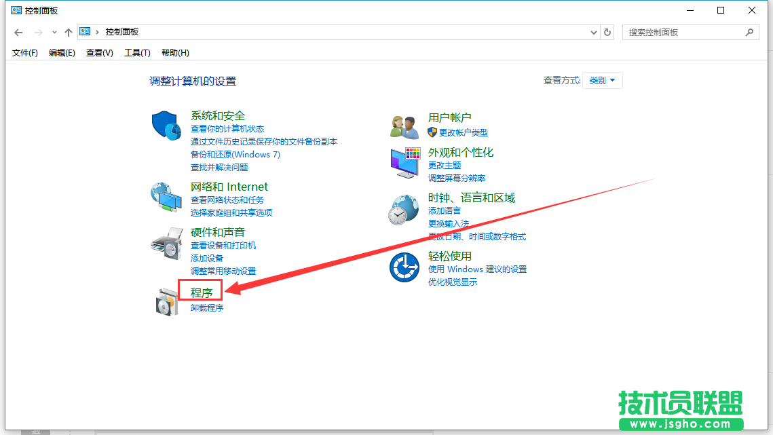
Task: Click the 卸载程序 link
Action: pos(207,307)
